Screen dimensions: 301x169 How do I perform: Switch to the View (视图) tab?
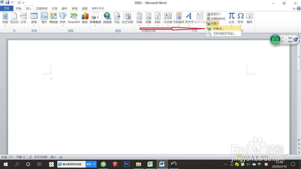(x=85, y=8)
